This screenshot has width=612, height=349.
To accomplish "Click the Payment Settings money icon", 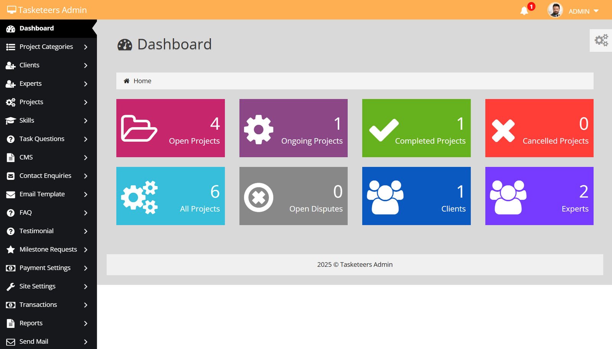I will (11, 268).
